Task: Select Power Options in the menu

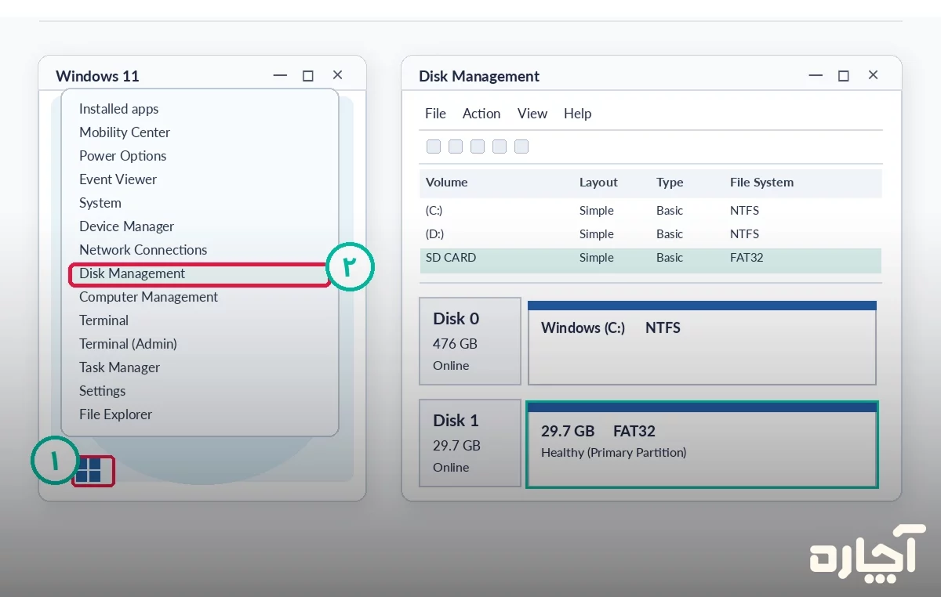Action: click(122, 156)
